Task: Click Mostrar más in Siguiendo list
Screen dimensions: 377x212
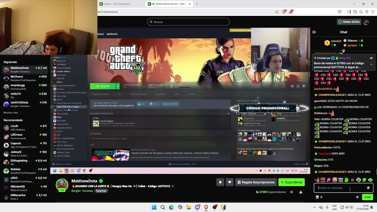Action: coord(11,113)
